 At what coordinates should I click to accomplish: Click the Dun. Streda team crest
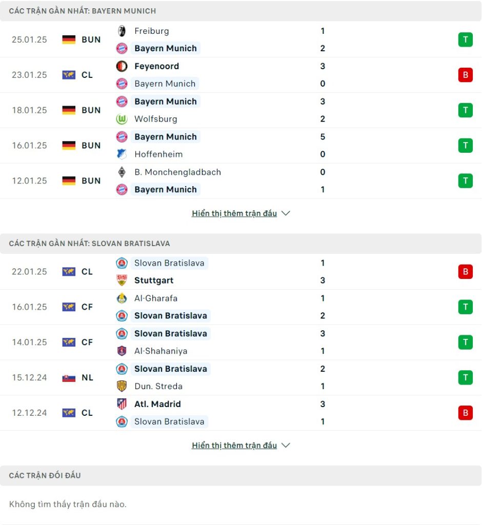(x=122, y=386)
